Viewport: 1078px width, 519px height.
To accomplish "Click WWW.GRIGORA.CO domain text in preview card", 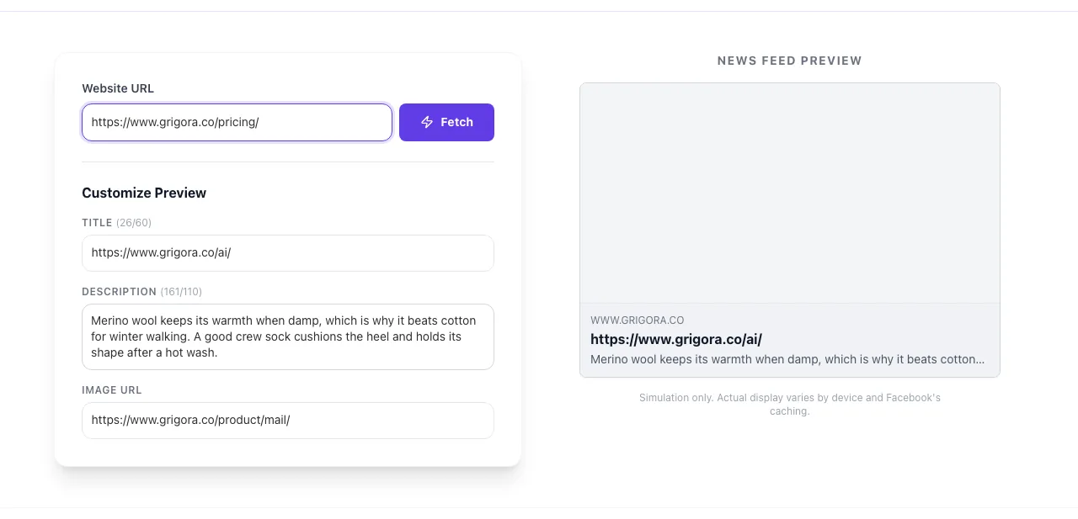I will [638, 320].
